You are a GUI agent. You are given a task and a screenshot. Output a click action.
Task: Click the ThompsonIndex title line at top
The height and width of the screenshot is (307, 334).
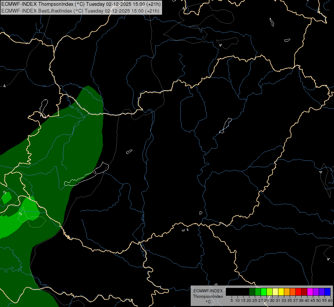point(81,4)
